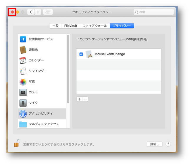Click the Location Services arrow icon
Image resolution: width=190 pixels, height=165 pixels.
[23, 39]
